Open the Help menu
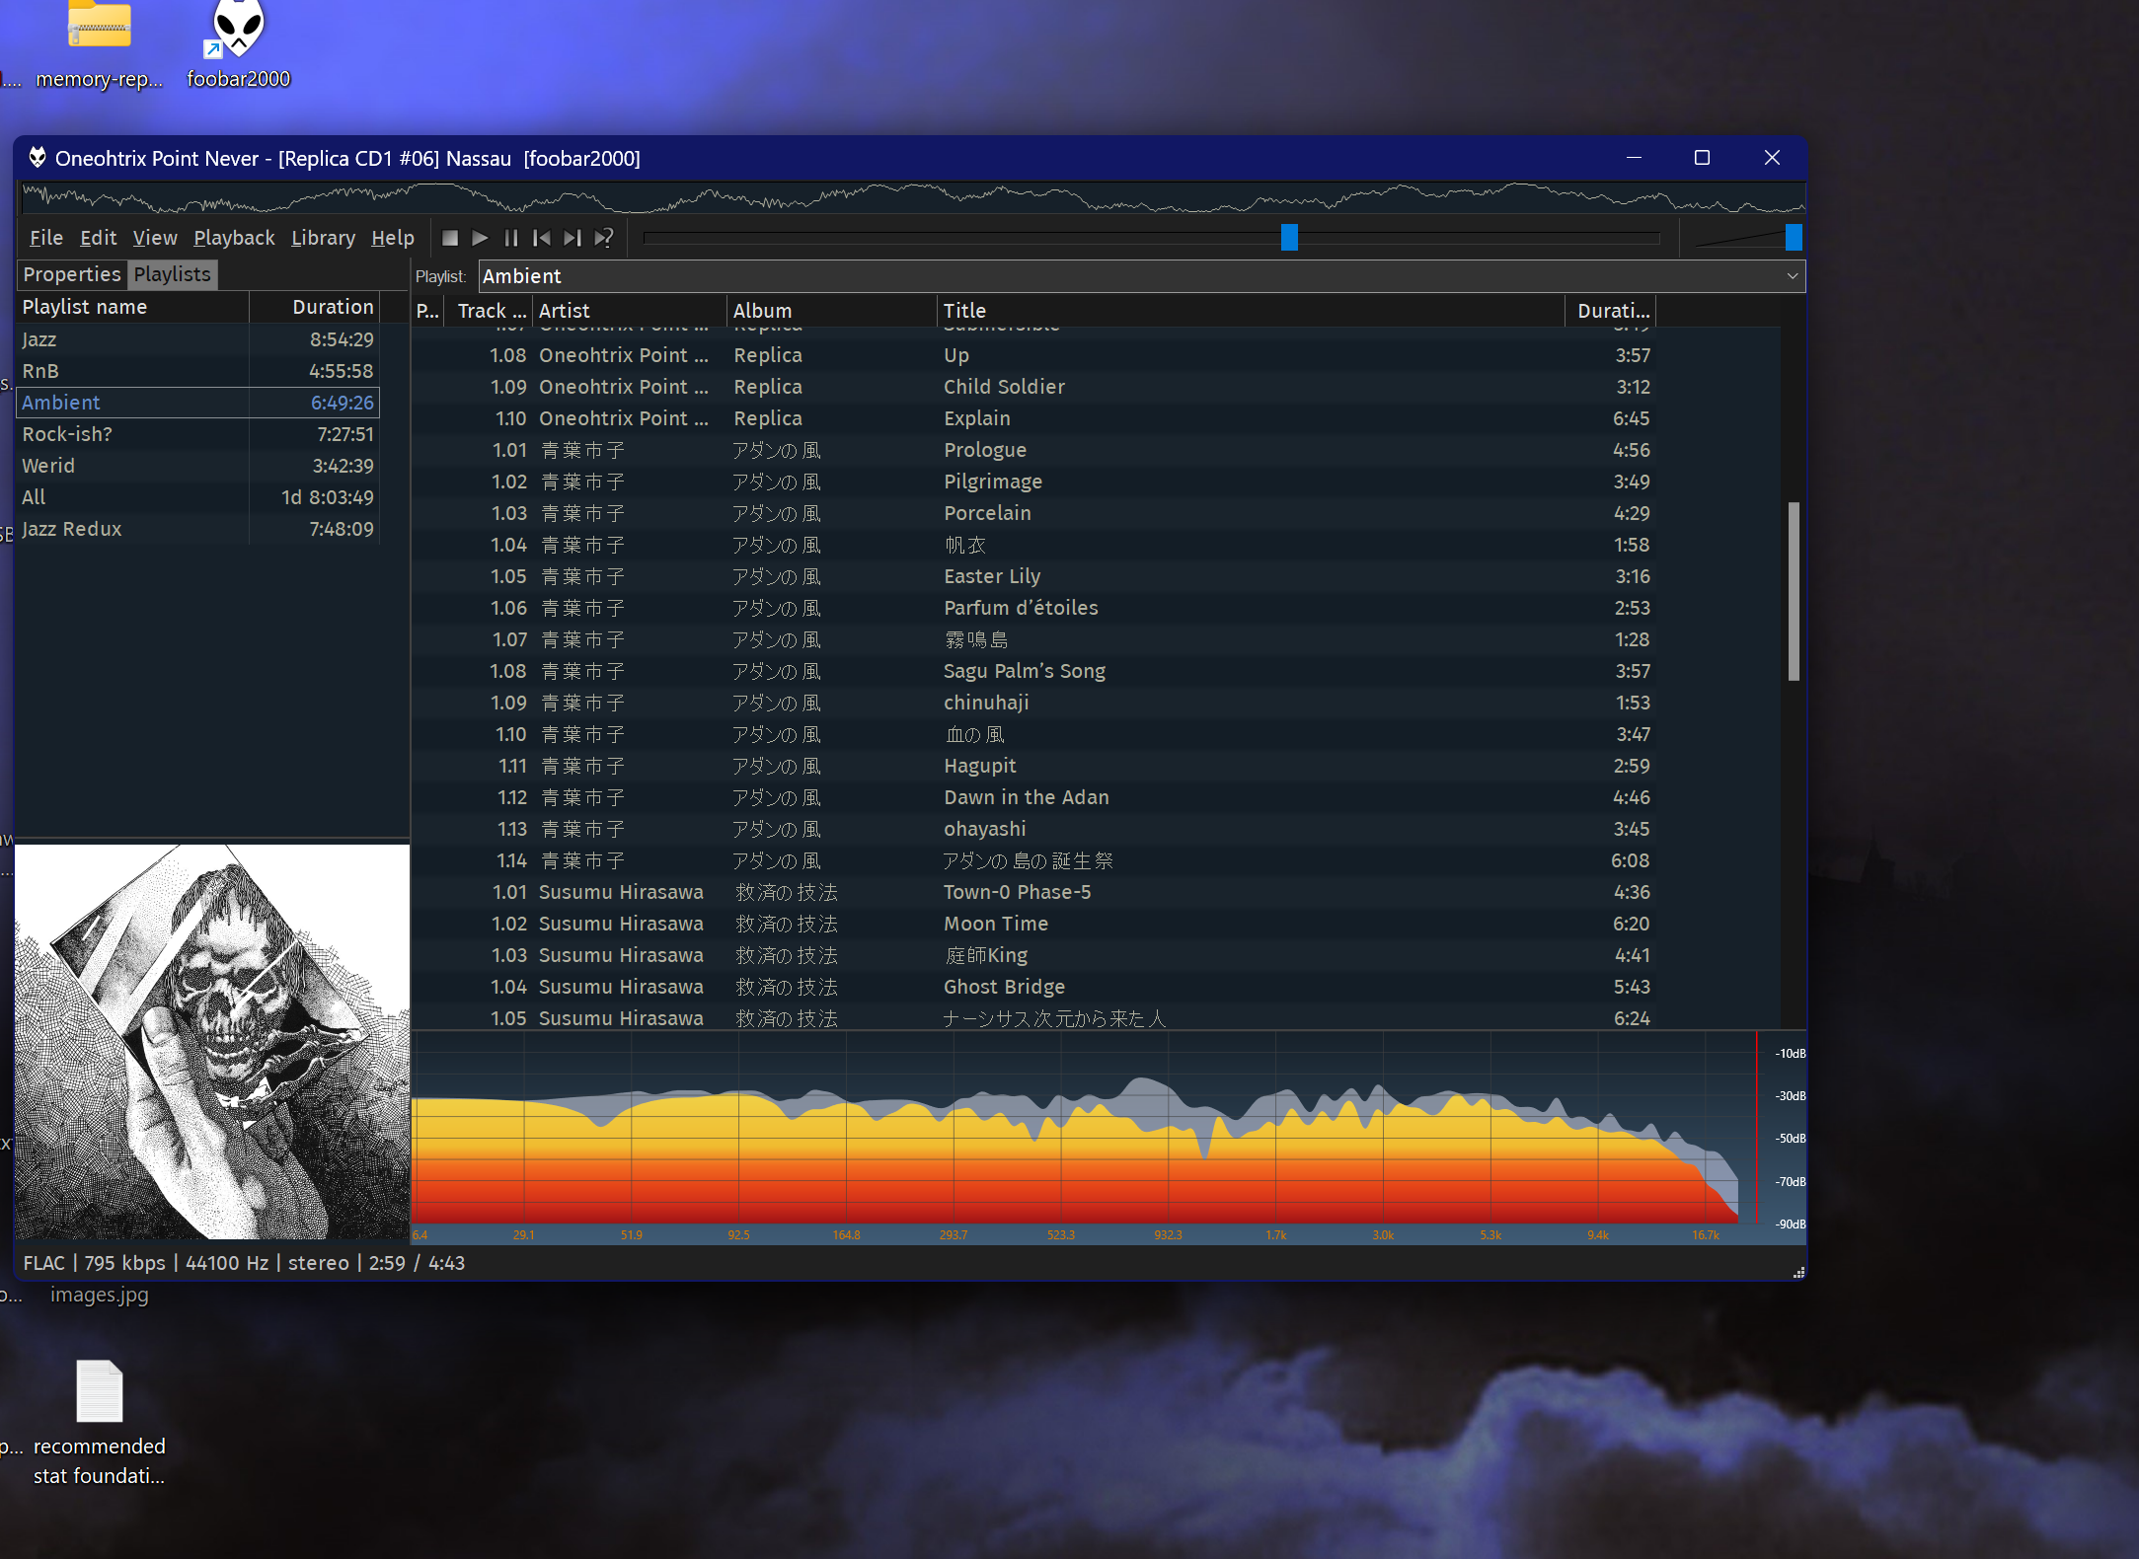Image resolution: width=2139 pixels, height=1559 pixels. click(x=393, y=238)
